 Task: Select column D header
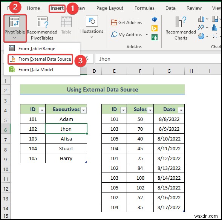[x=94, y=71]
